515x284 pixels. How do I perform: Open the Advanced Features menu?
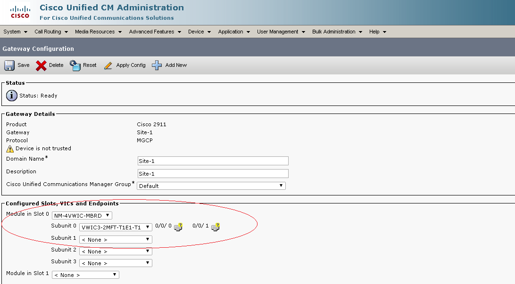[x=155, y=32]
